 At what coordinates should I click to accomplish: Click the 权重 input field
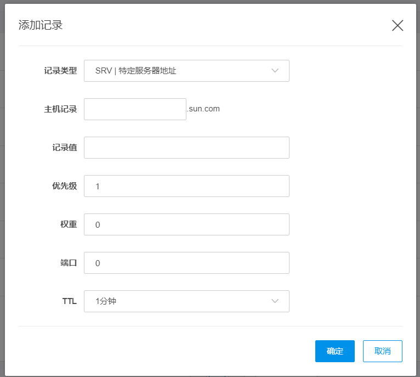coord(186,224)
